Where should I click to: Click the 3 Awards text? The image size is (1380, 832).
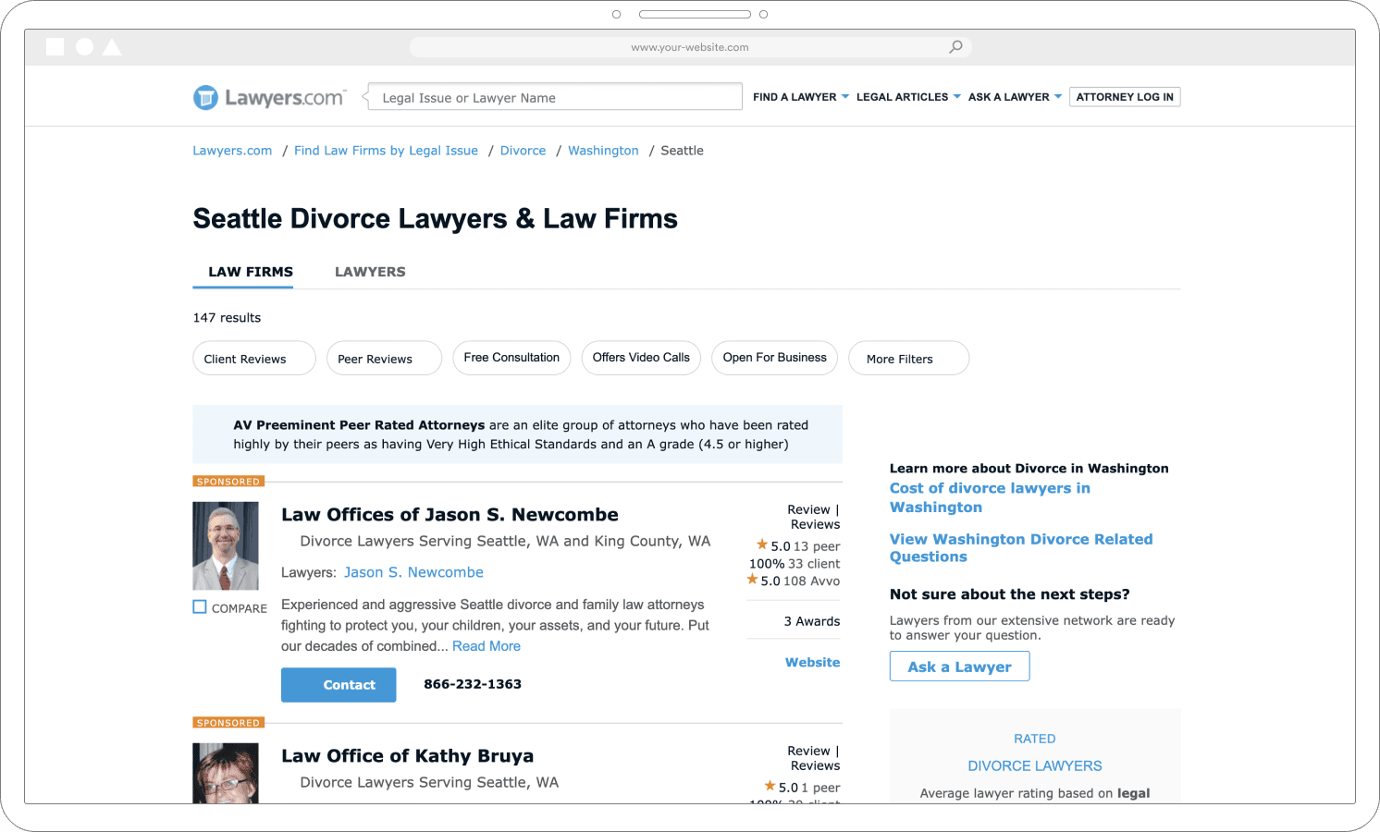coord(812,621)
